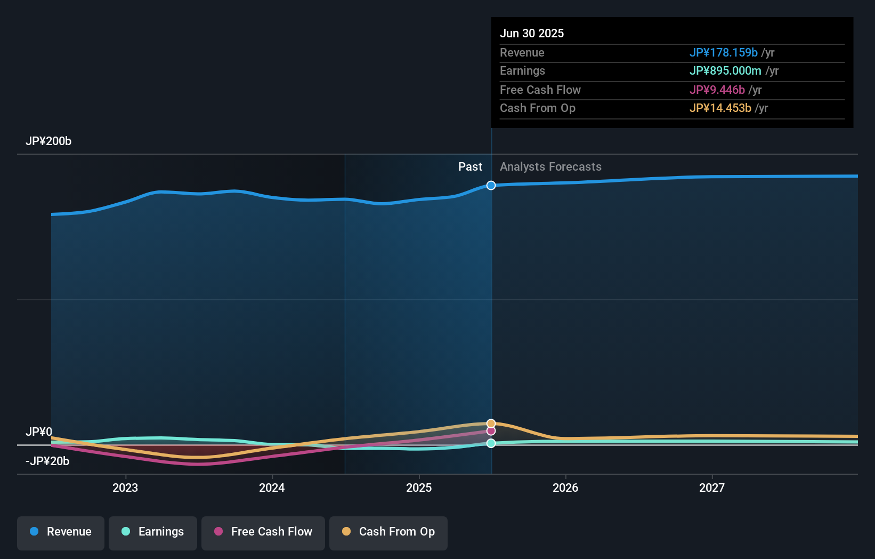Select the orange Cash From Op legend dot
Image resolution: width=875 pixels, height=559 pixels.
click(346, 532)
